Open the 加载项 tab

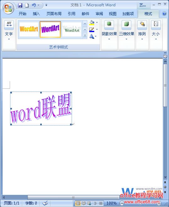128,14
